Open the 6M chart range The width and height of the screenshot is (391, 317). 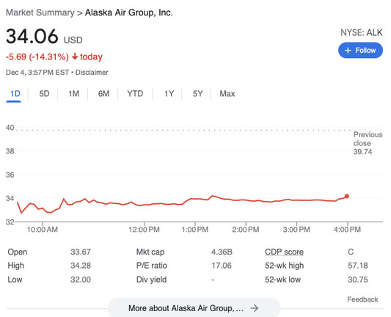[103, 94]
